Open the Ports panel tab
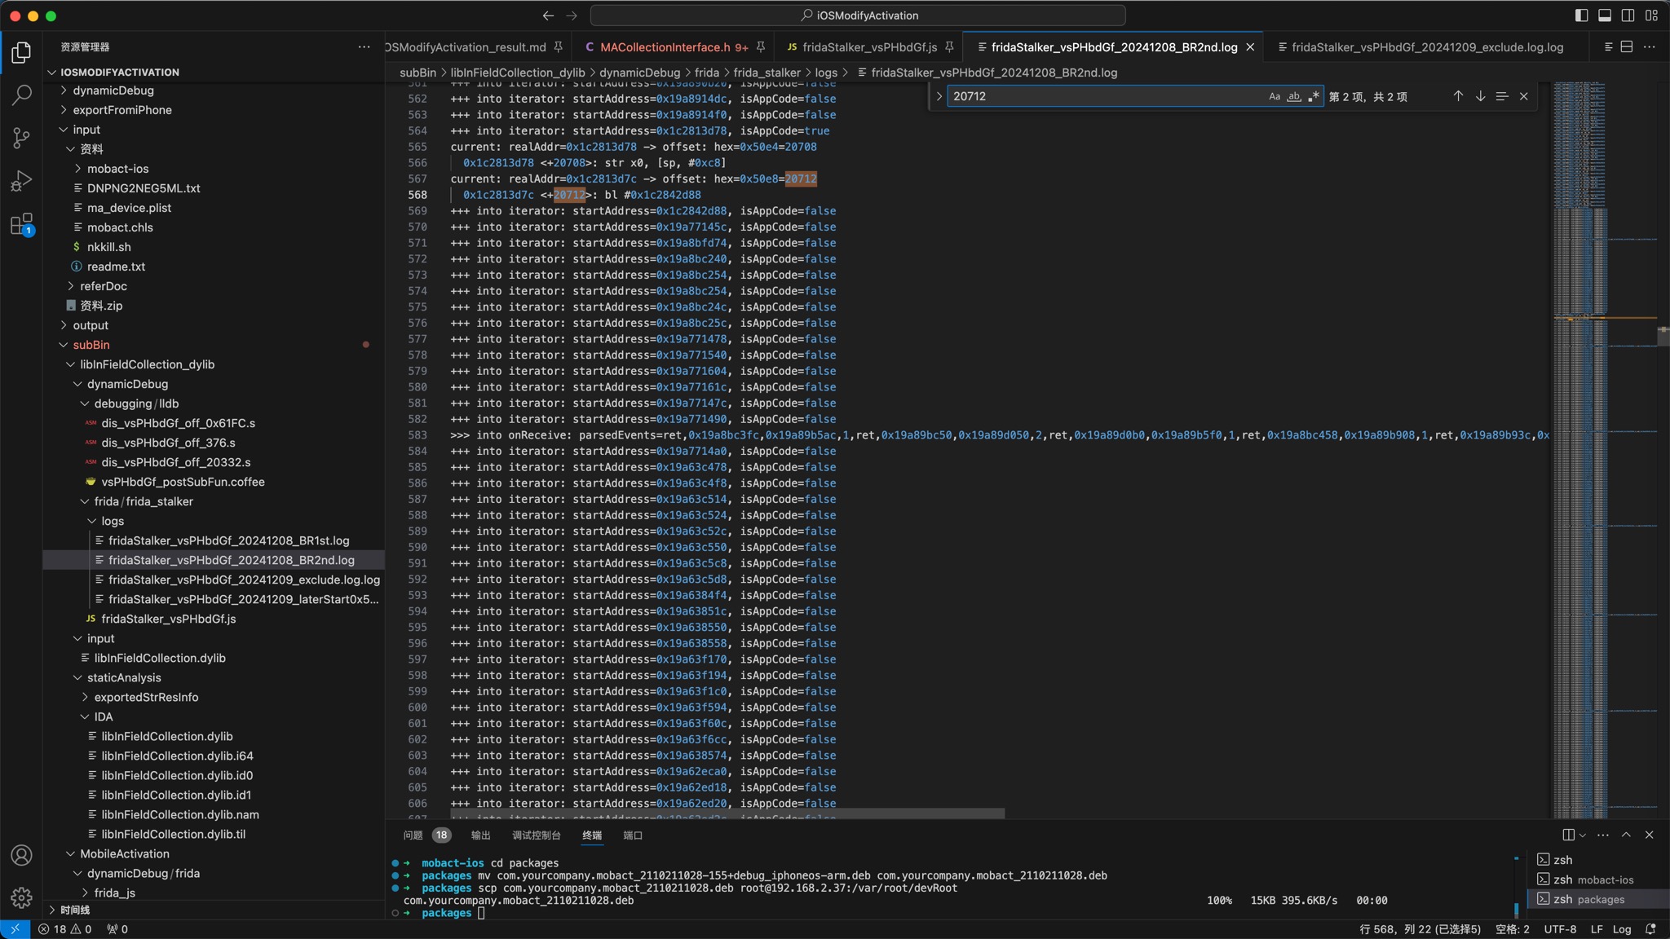The height and width of the screenshot is (939, 1670). 633,835
